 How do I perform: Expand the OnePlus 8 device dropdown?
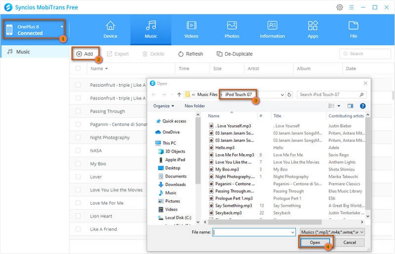62,27
